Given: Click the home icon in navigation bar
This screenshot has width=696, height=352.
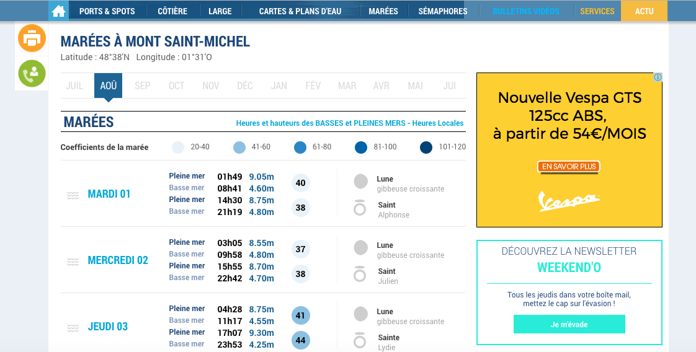Looking at the screenshot, I should 58,11.
